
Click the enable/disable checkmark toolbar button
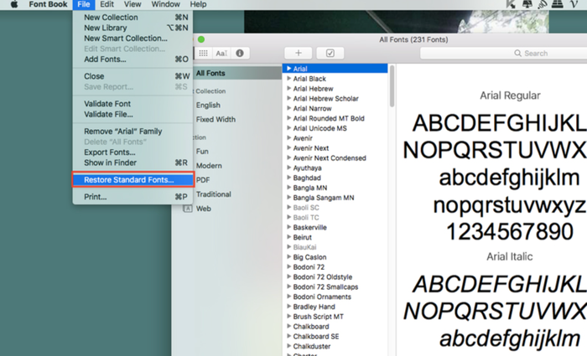330,53
